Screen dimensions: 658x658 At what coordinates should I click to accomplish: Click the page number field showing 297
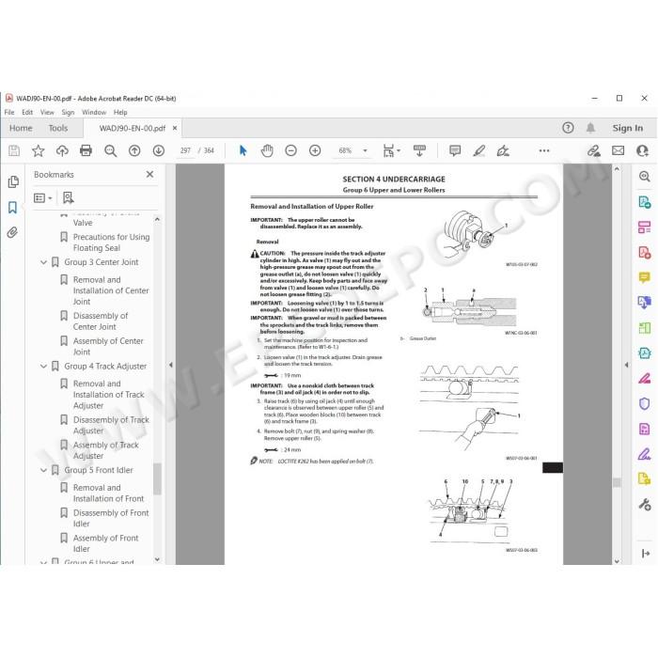tap(185, 150)
